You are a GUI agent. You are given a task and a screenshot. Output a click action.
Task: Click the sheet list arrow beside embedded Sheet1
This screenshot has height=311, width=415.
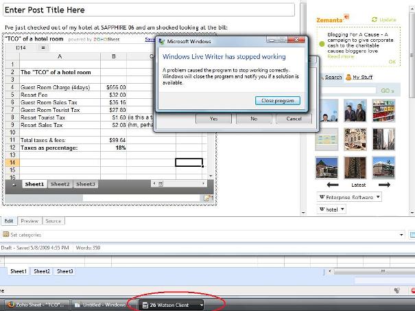click(14, 185)
